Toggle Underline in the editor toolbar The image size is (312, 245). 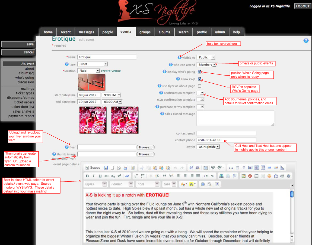(x=100, y=176)
